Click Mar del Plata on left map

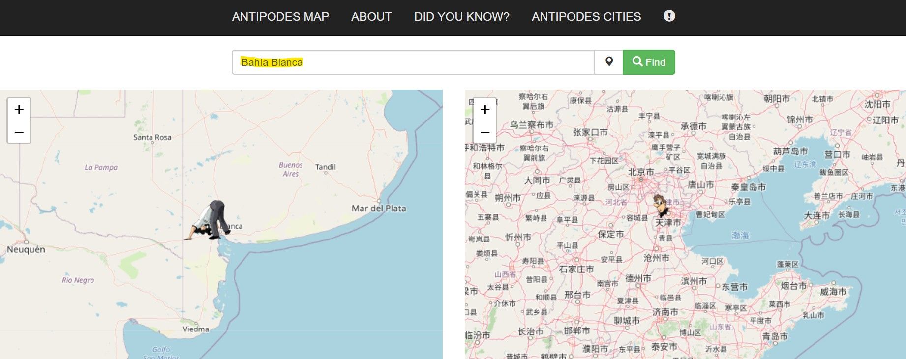[379, 208]
